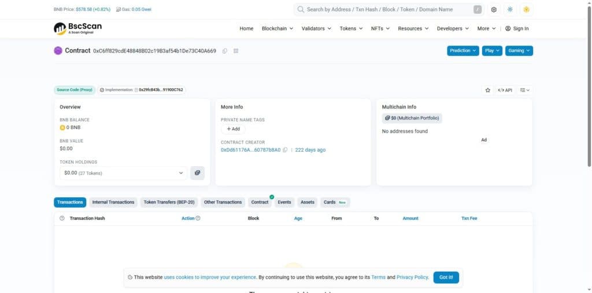Expand the token holdings dropdown
The height and width of the screenshot is (293, 592).
pyautogui.click(x=124, y=173)
